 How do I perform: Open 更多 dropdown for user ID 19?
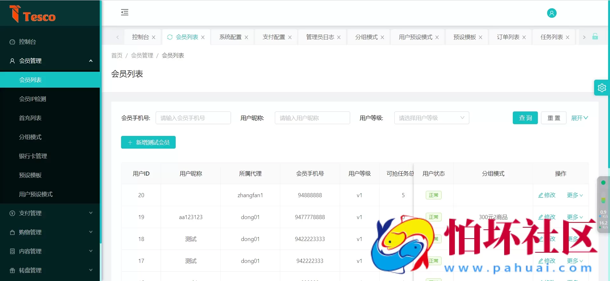tap(575, 217)
